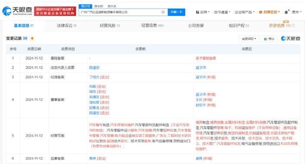Click 经理备案 in row 3
The width and height of the screenshot is (305, 164).
pyautogui.click(x=58, y=77)
